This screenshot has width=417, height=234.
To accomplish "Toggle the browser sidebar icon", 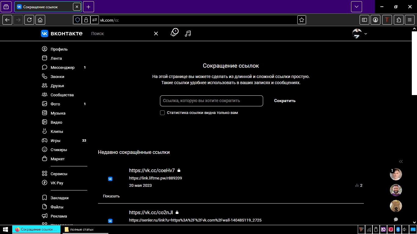I will pos(364,20).
